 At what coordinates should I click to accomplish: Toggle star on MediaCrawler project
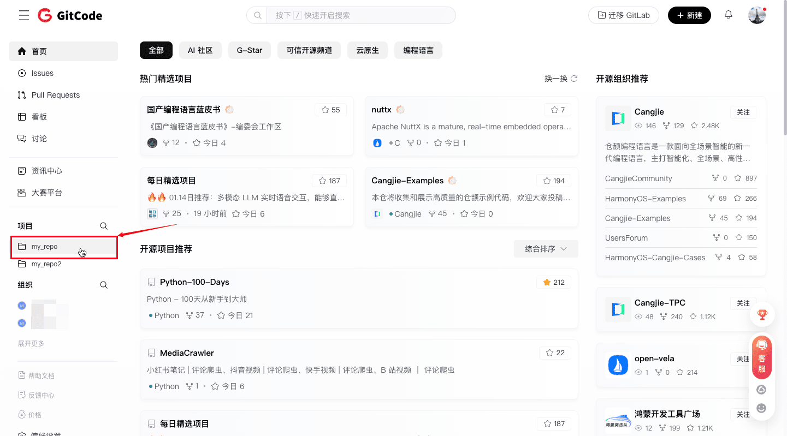point(555,353)
